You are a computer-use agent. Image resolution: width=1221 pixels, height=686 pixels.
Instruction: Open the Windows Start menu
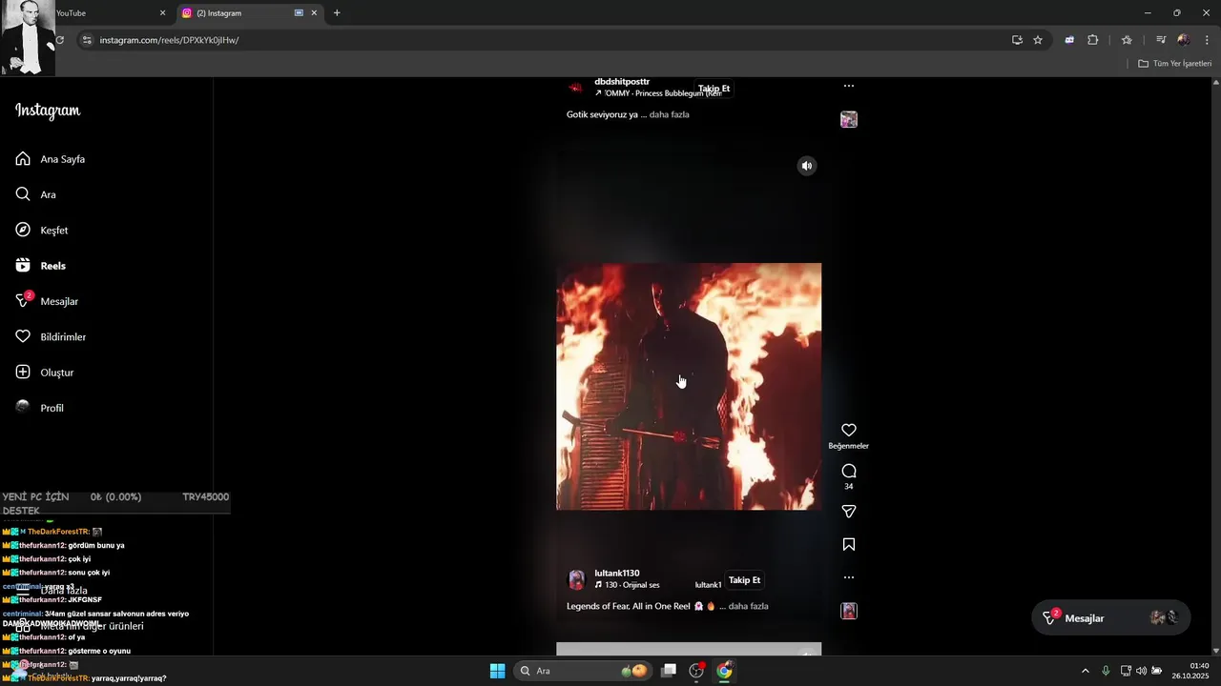[x=498, y=671]
